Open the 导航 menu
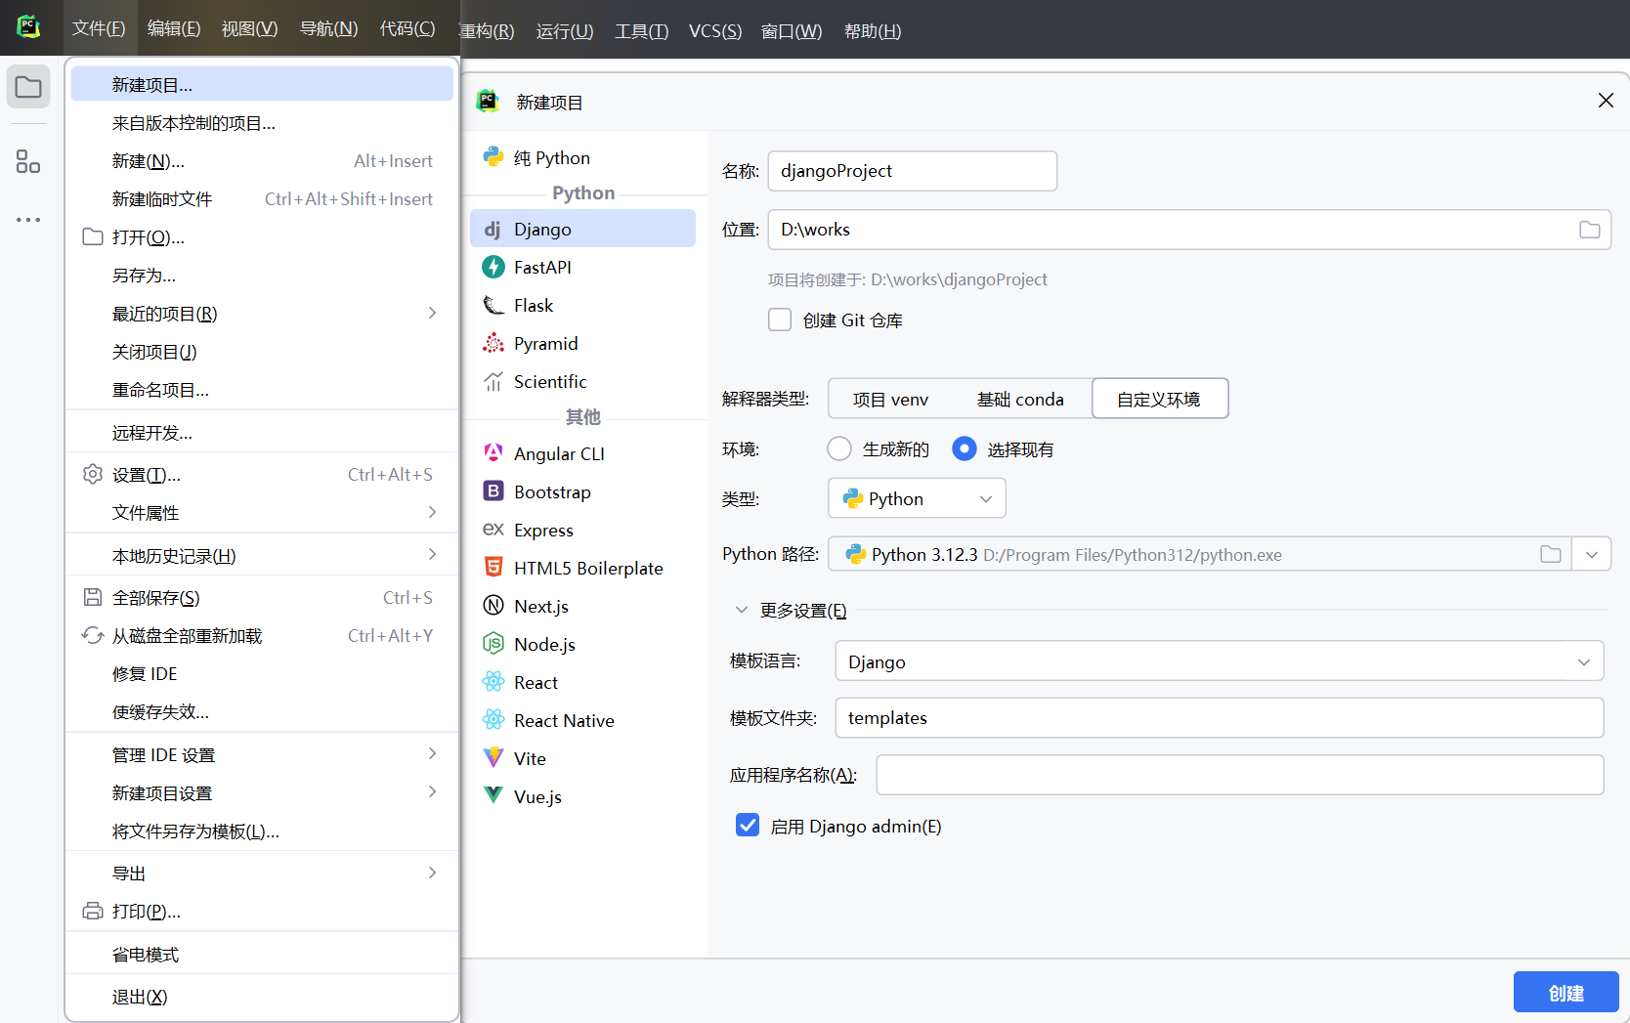The image size is (1630, 1023). 329,29
